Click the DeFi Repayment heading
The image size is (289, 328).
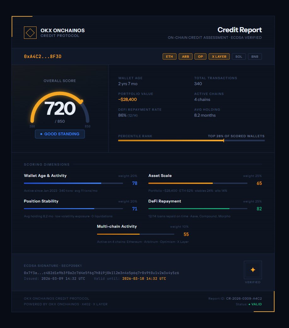165,201
